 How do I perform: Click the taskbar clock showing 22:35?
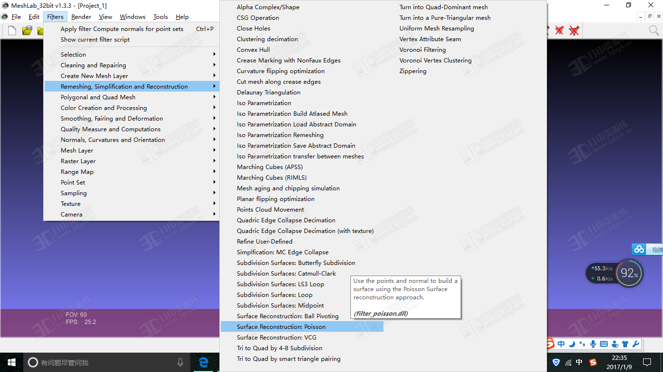620,362
